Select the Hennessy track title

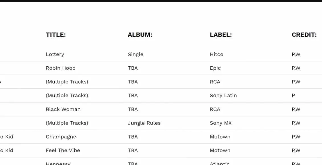click(58, 163)
